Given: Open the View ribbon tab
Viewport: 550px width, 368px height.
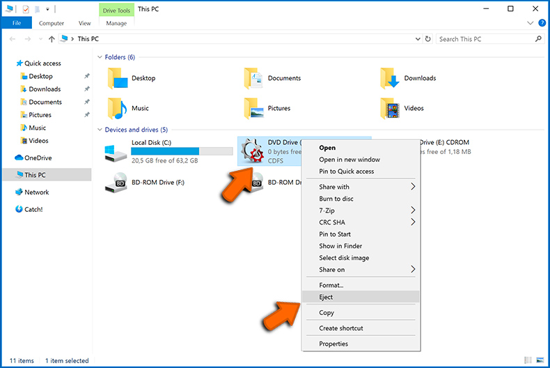Looking at the screenshot, I should (84, 23).
